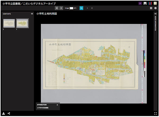Go to the first image

57,8
